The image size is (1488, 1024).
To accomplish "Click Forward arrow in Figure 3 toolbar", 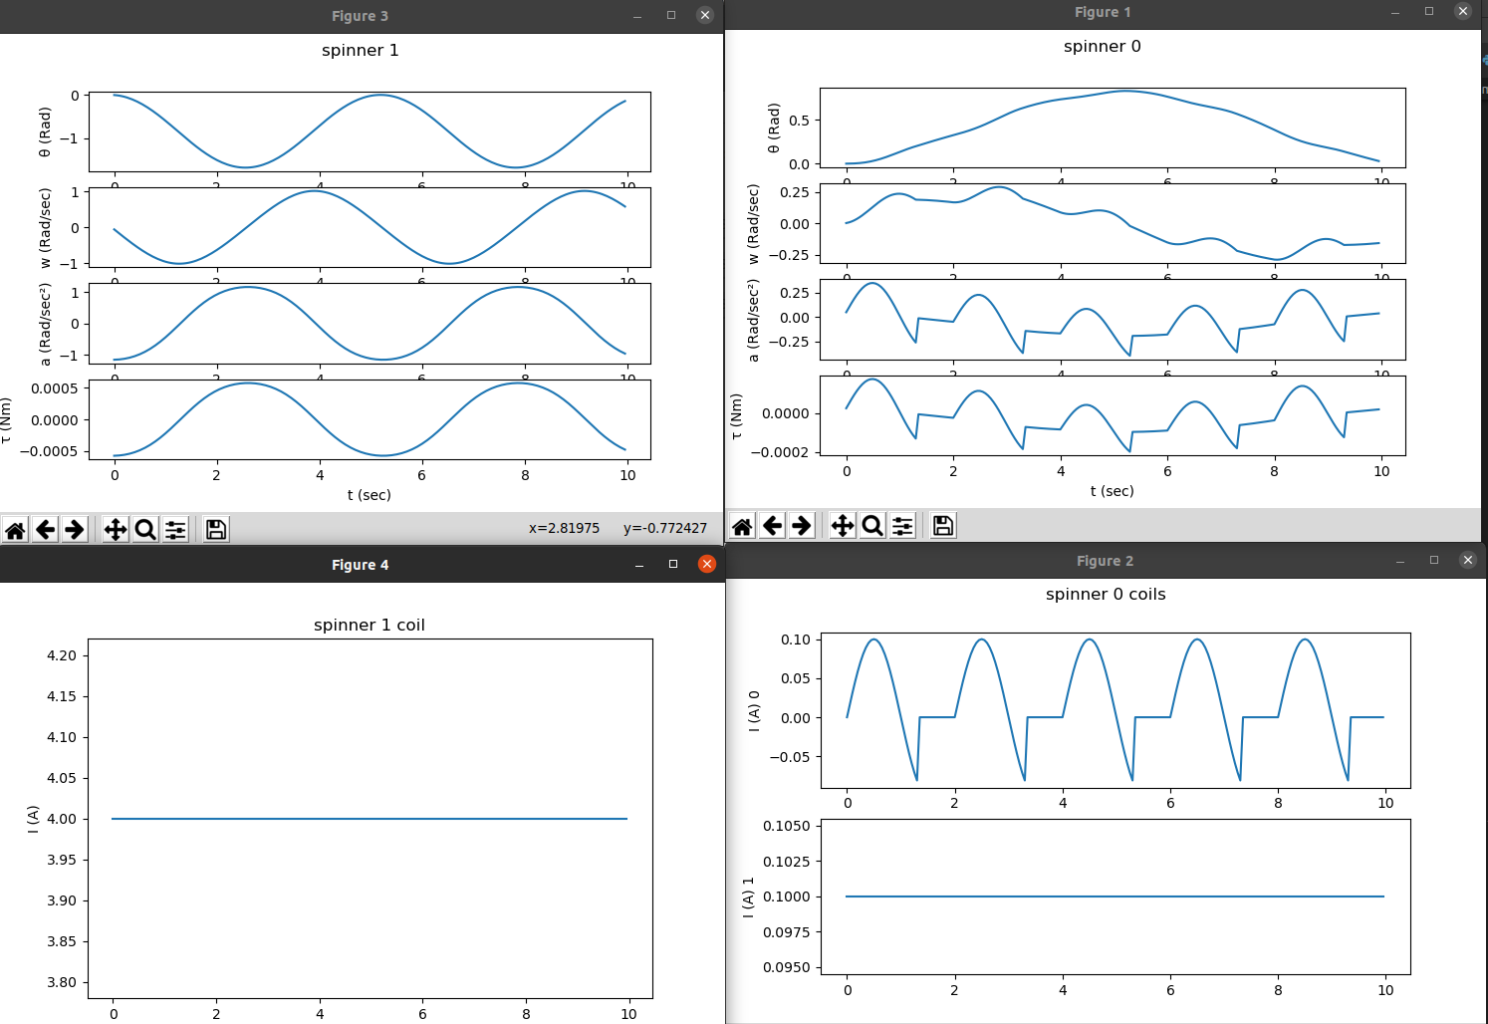I will (x=75, y=529).
